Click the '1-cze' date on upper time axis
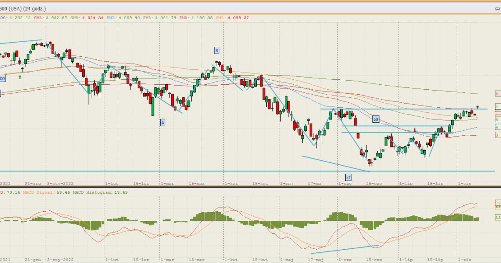The height and width of the screenshot is (263, 501). click(344, 183)
